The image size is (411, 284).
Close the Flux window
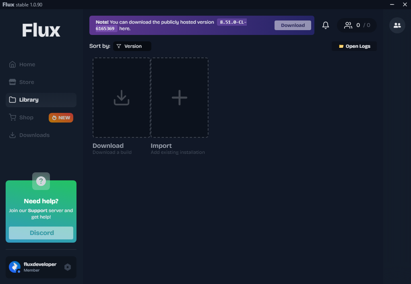[405, 4]
